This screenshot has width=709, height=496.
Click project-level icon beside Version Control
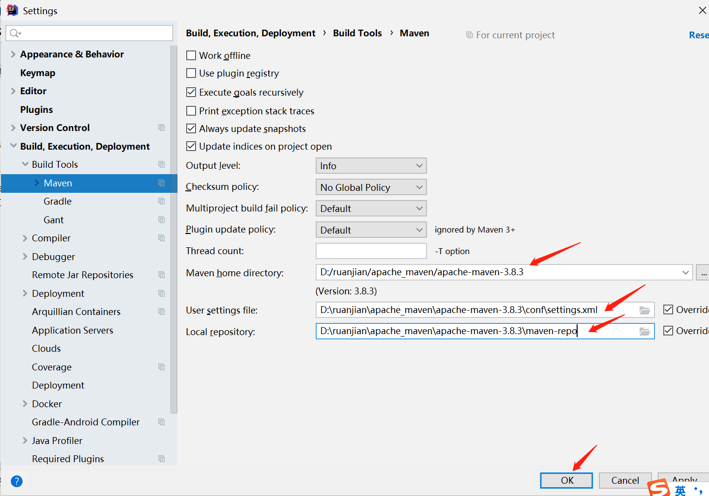[161, 128]
